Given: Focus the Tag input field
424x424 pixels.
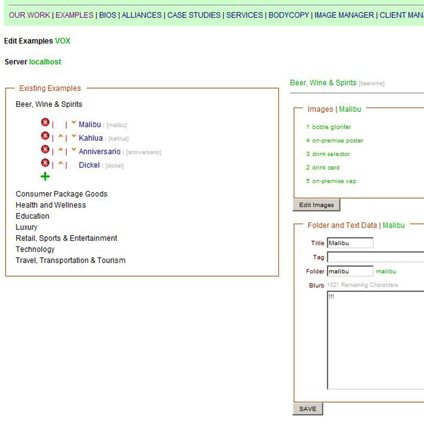Looking at the screenshot, I should coord(375,257).
